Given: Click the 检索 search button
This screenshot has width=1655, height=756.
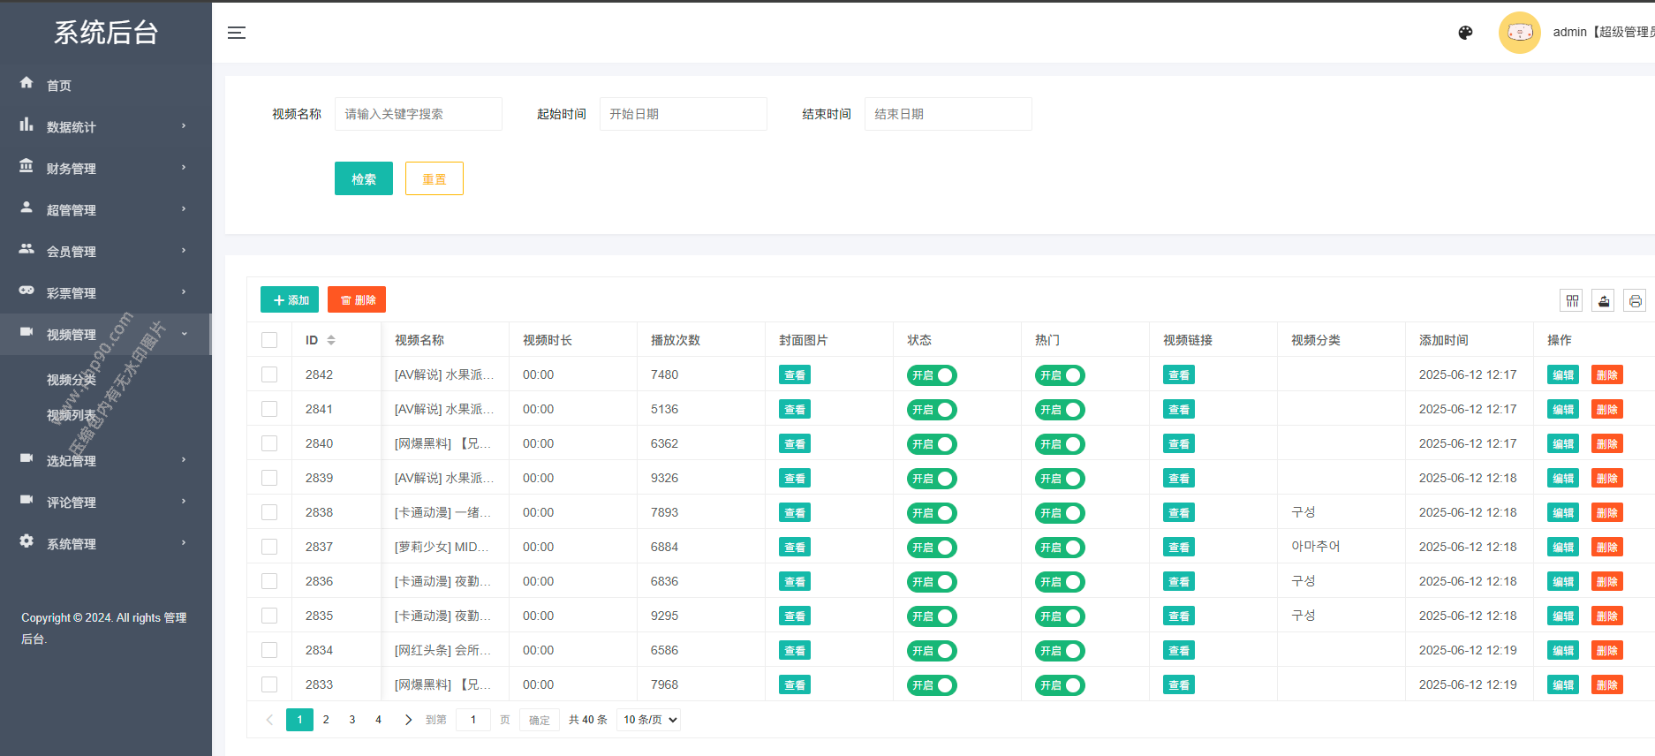Looking at the screenshot, I should pyautogui.click(x=364, y=179).
